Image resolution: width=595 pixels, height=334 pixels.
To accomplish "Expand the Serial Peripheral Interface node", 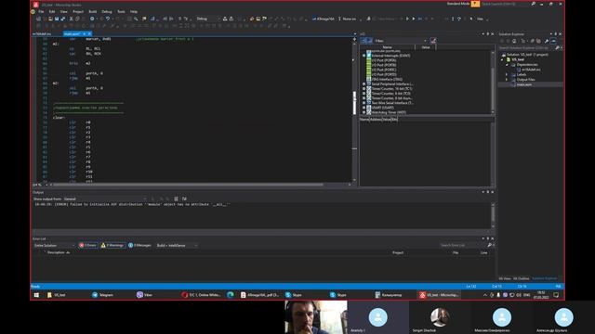I will coord(364,84).
